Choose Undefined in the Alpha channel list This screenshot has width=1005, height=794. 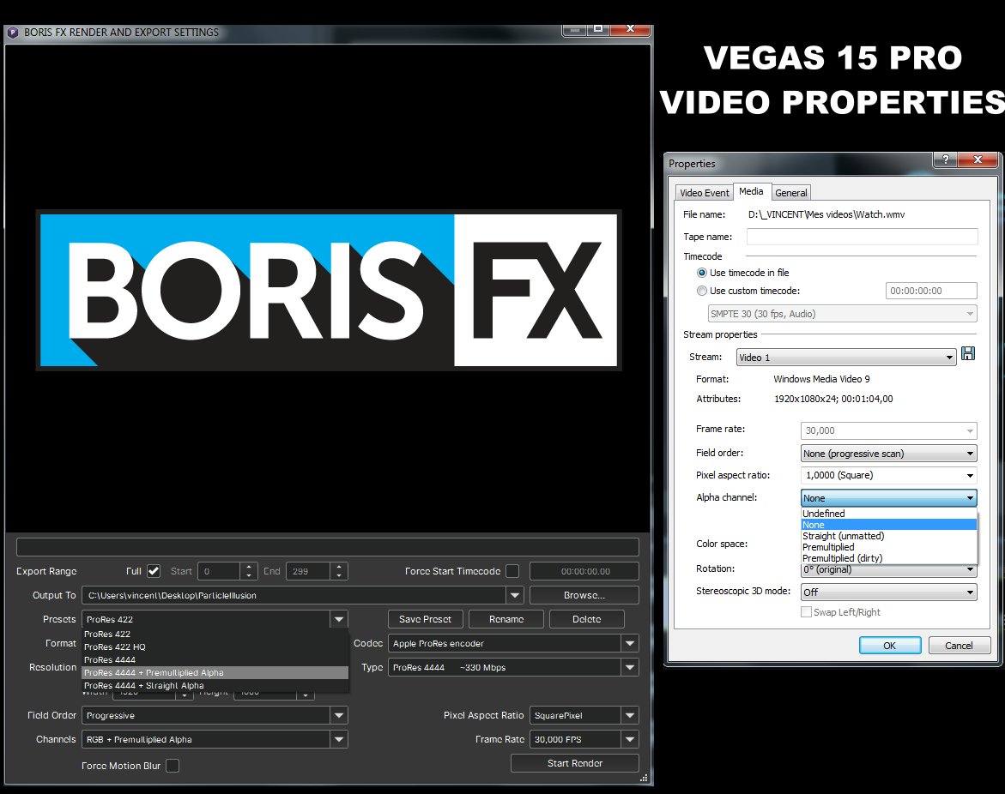point(889,514)
